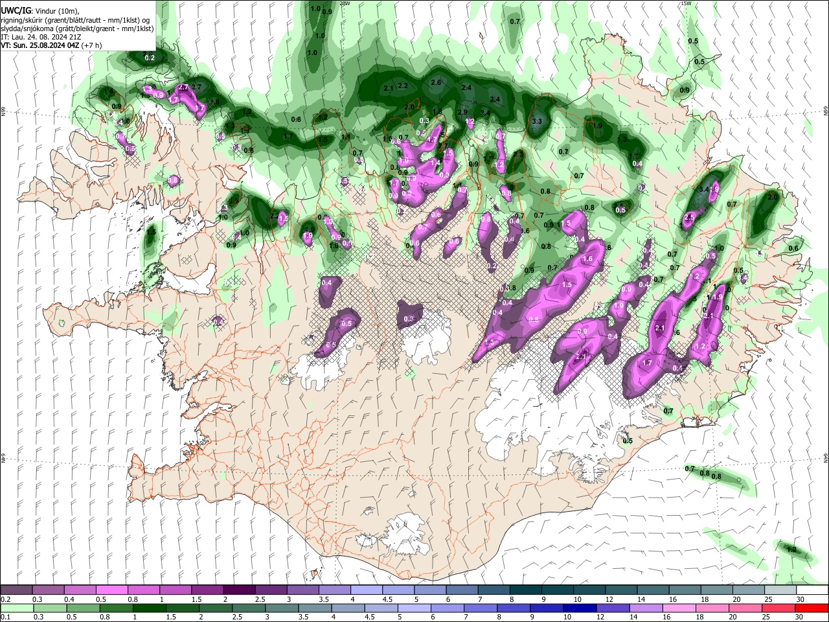Click the '15W' longitude label on the top edge
Image resolution: width=829 pixels, height=622 pixels.
686,3
